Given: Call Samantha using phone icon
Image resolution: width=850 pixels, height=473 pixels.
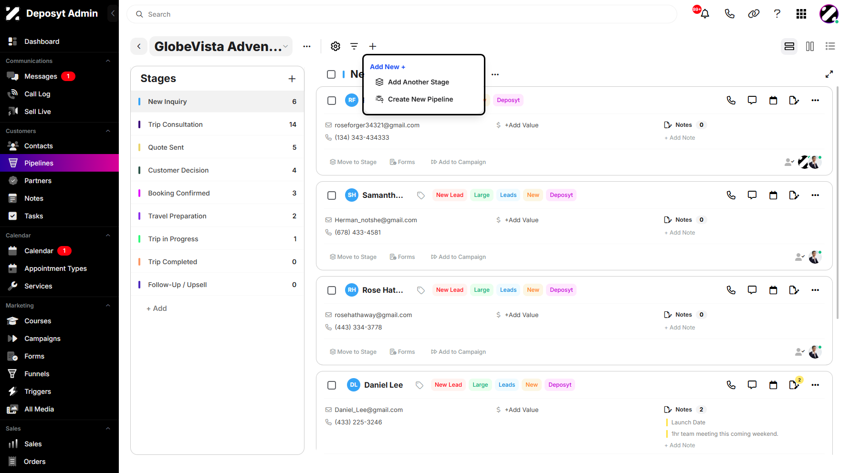Looking at the screenshot, I should coord(731,195).
